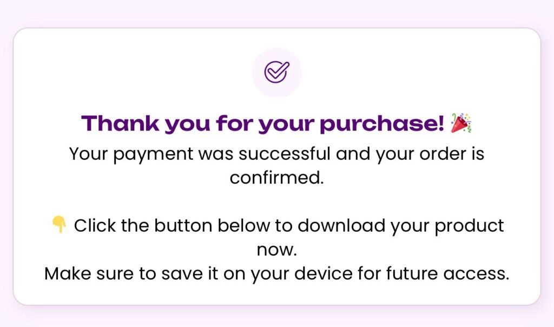
Task: Click the "Make sure to save it" line
Action: [276, 273]
